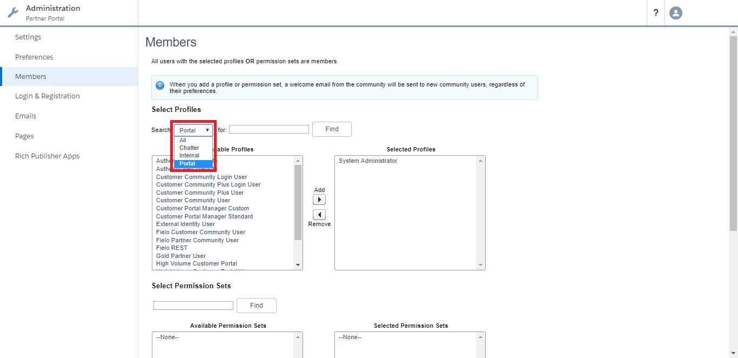
Task: Click the main page scrollbar thumb
Action: pyautogui.click(x=733, y=134)
